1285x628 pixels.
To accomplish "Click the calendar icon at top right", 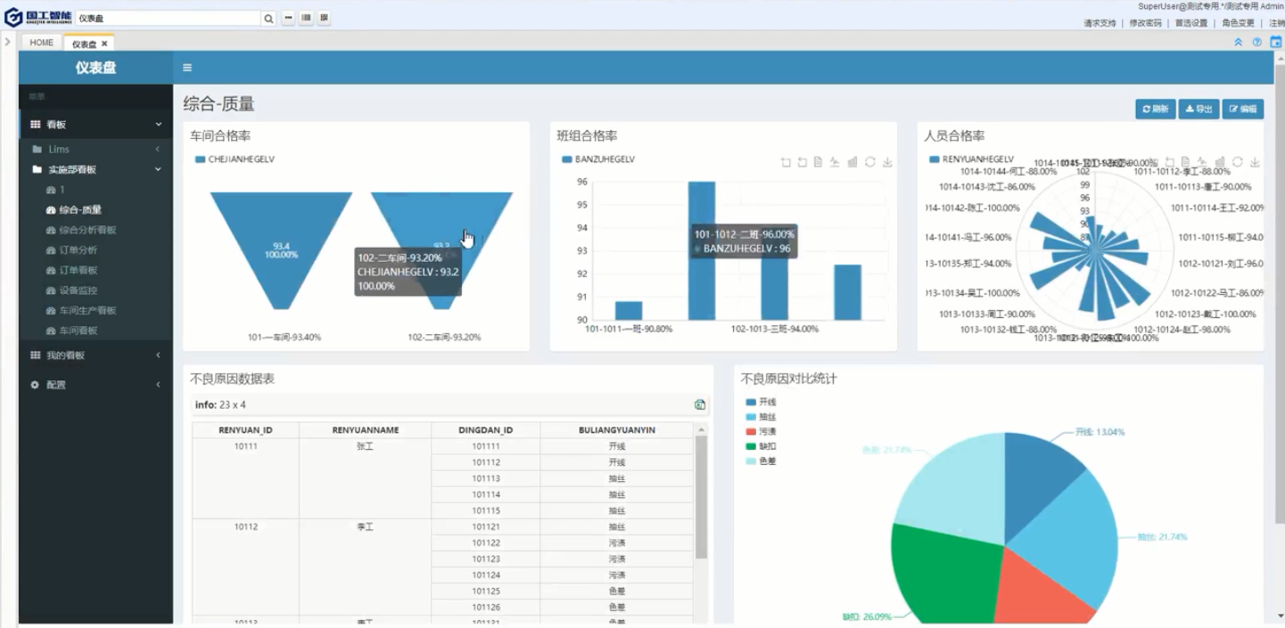I will coord(1275,42).
